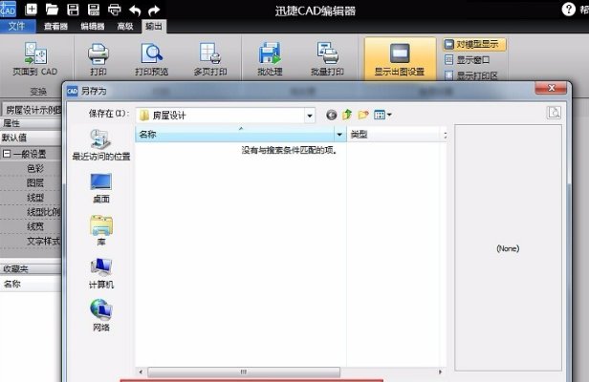Click the 名称 header in favorites panel

coord(31,284)
